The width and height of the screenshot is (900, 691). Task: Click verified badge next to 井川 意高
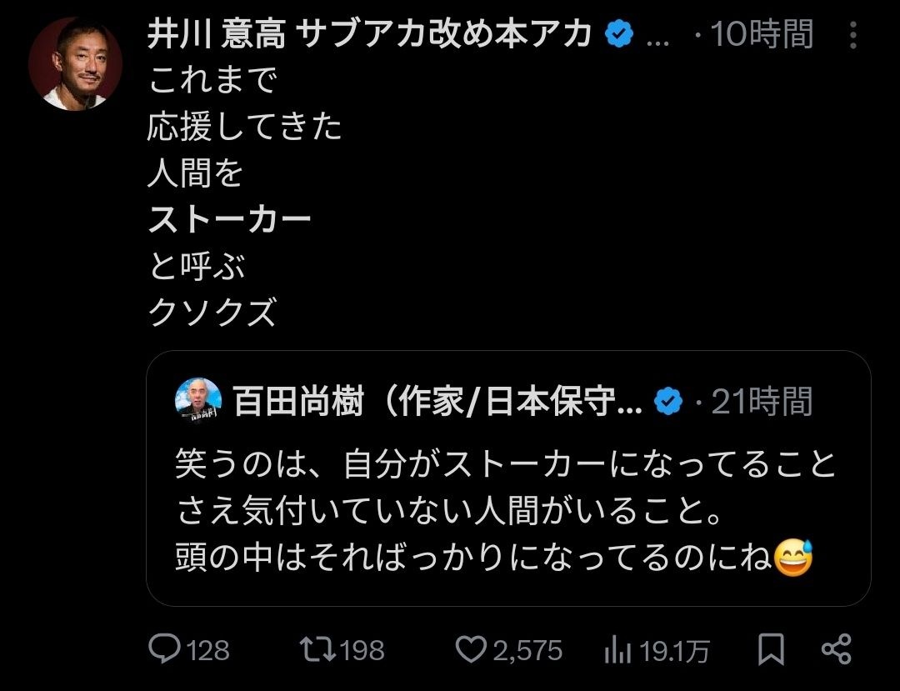pyautogui.click(x=618, y=34)
